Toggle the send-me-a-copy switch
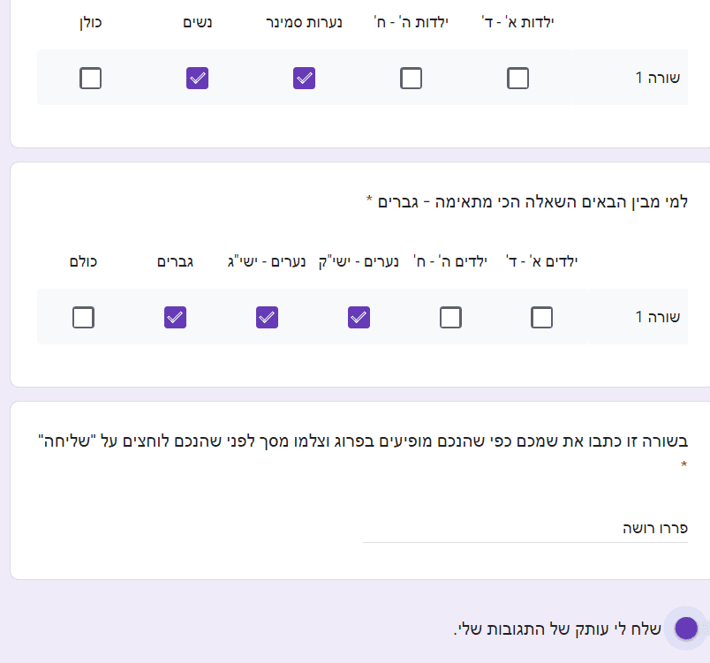This screenshot has width=710, height=663. tap(685, 629)
